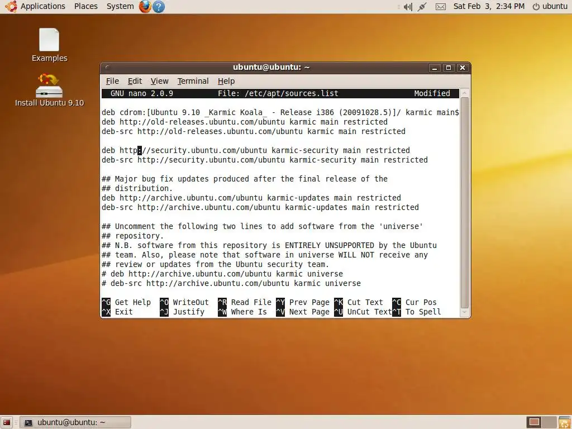Launch Firefox from the top panel
Viewport: 572px width, 429px height.
145,6
